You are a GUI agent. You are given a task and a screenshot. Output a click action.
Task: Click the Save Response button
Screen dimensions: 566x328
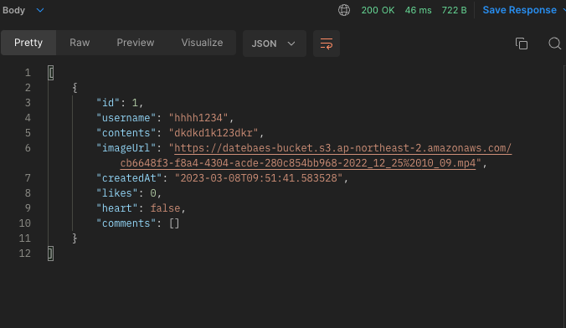[x=519, y=10]
